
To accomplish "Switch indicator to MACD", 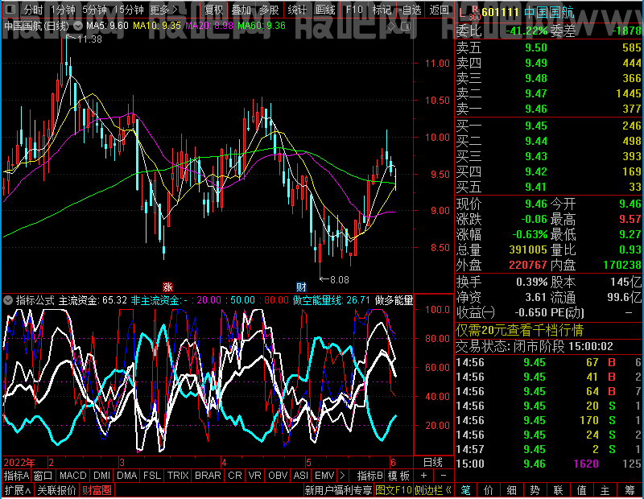I will (72, 475).
